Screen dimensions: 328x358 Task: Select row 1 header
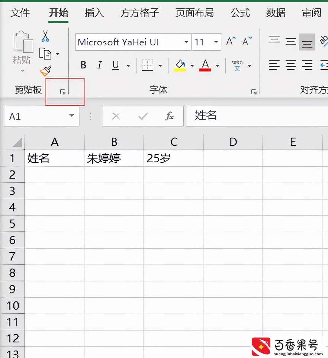[12, 158]
